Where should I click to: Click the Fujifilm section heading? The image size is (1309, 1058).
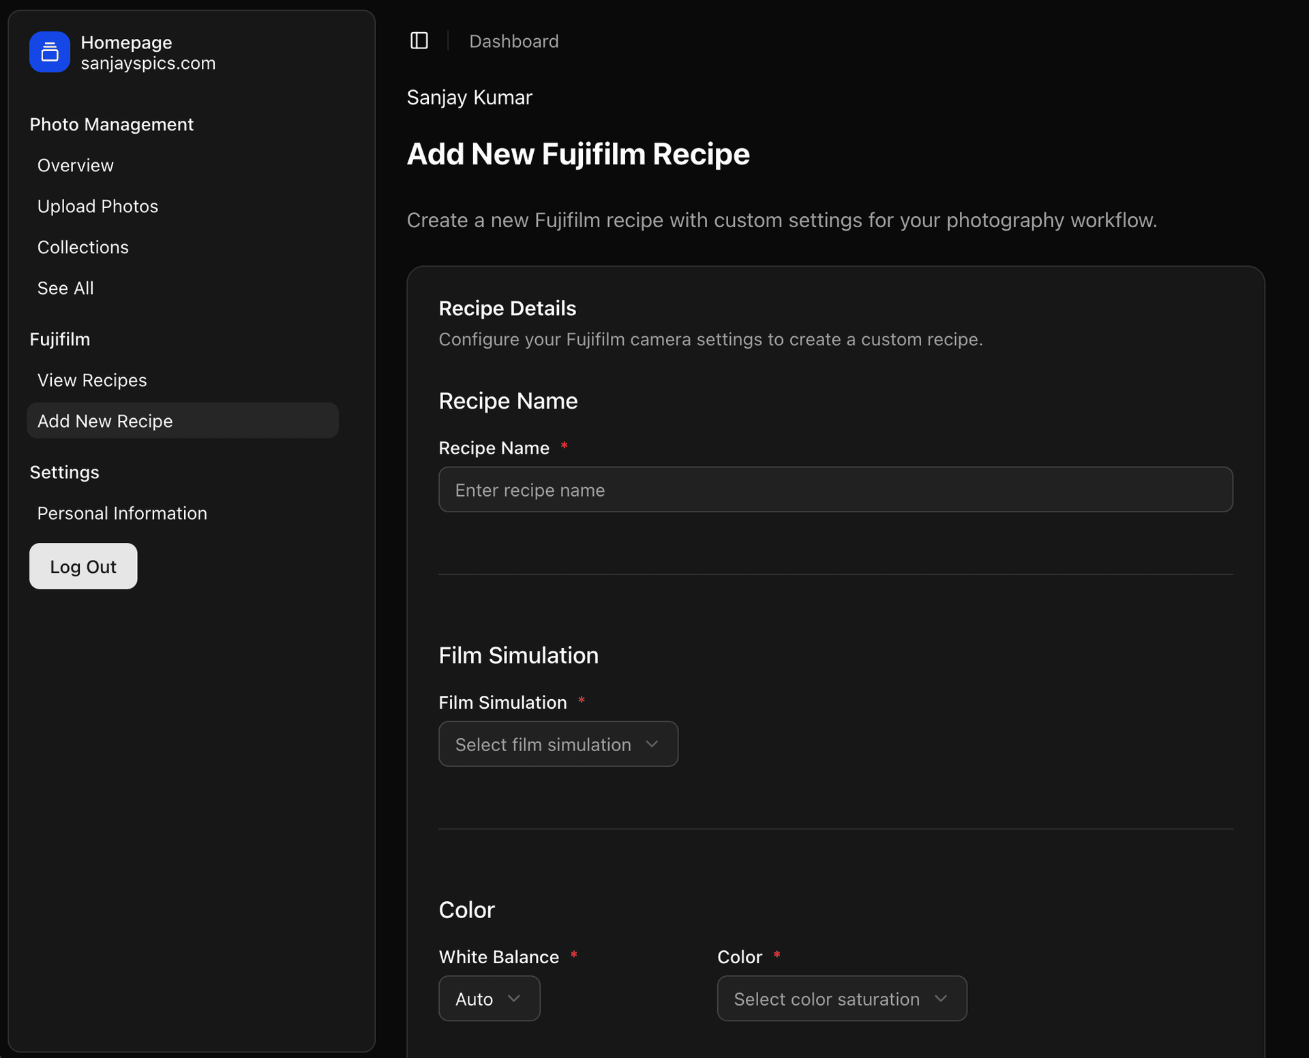pos(60,339)
